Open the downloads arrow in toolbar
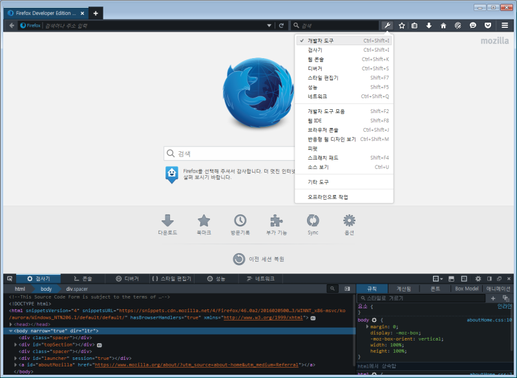 pyautogui.click(x=428, y=25)
